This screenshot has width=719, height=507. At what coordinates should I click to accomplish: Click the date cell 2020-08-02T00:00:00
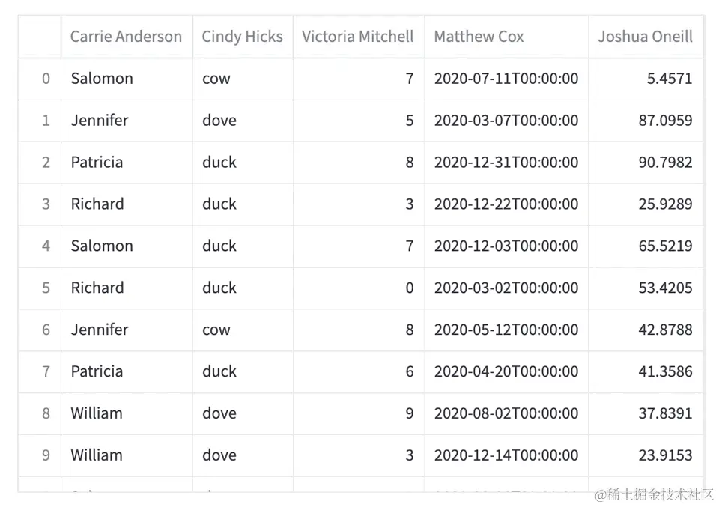[x=506, y=413]
